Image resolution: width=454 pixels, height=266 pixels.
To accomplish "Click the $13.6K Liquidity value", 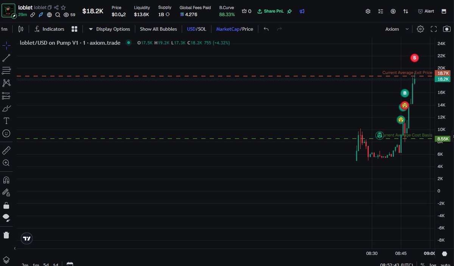I will point(141,15).
